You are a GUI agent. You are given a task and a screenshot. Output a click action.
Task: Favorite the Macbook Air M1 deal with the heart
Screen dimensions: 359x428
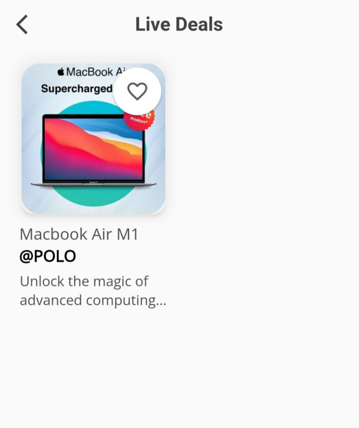[137, 91]
